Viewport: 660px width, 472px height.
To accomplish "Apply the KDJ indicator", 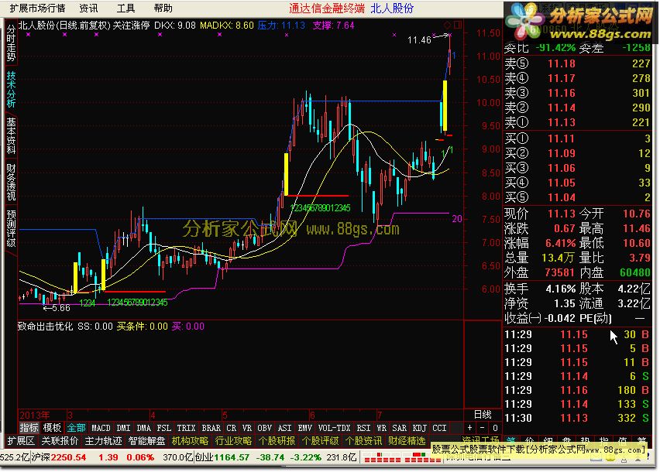I will point(419,428).
